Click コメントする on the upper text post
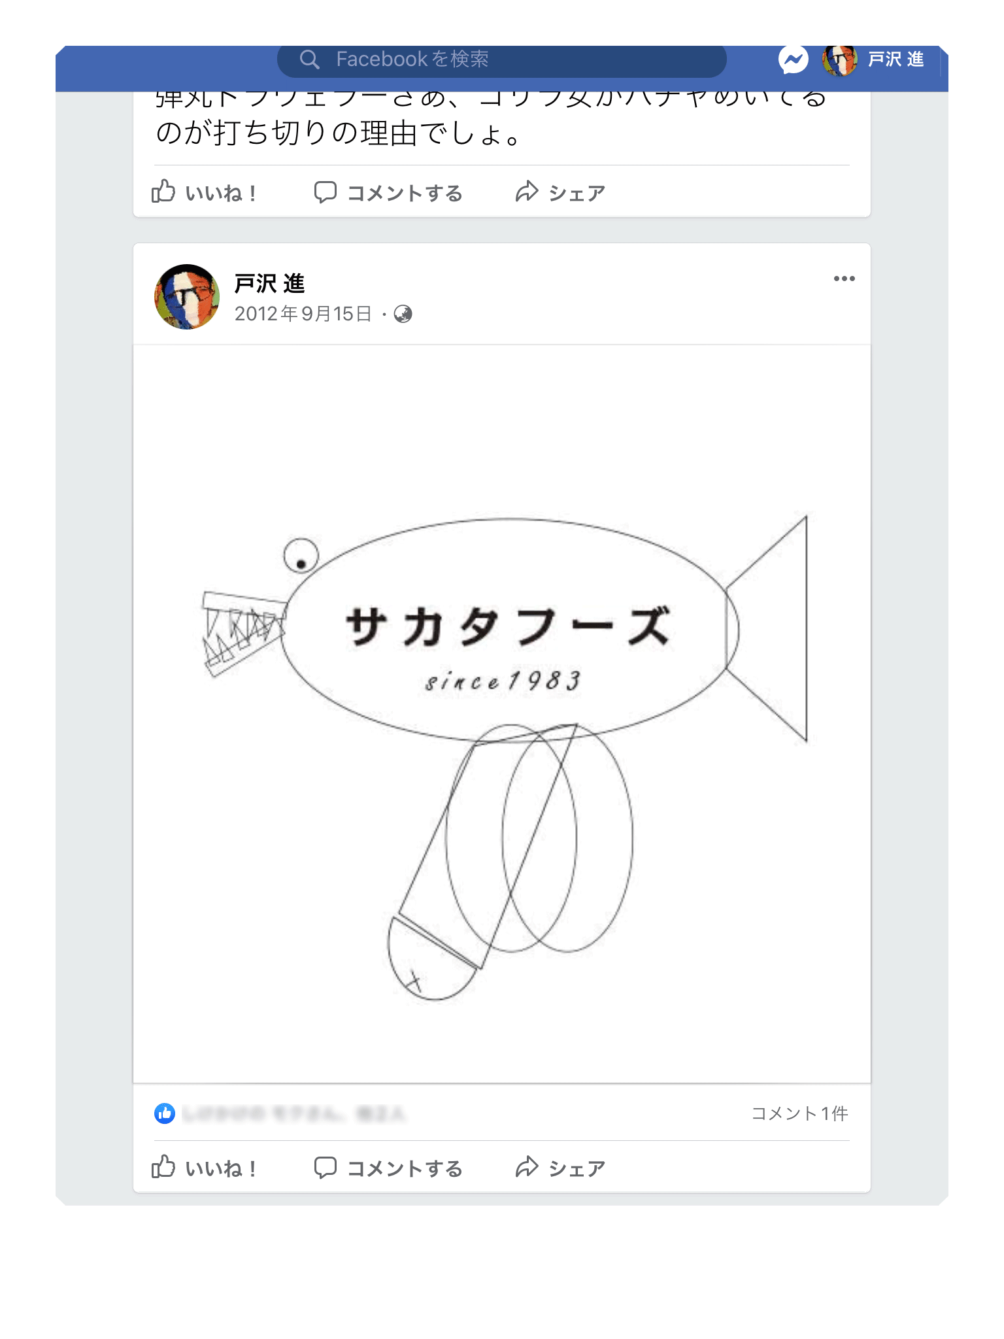The height and width of the screenshot is (1339, 1004). [x=388, y=193]
